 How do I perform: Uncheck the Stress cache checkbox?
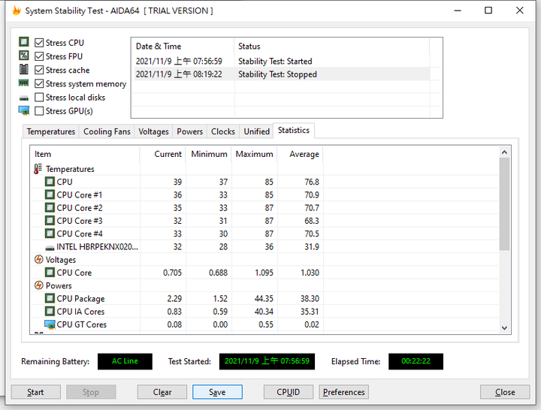coord(39,70)
